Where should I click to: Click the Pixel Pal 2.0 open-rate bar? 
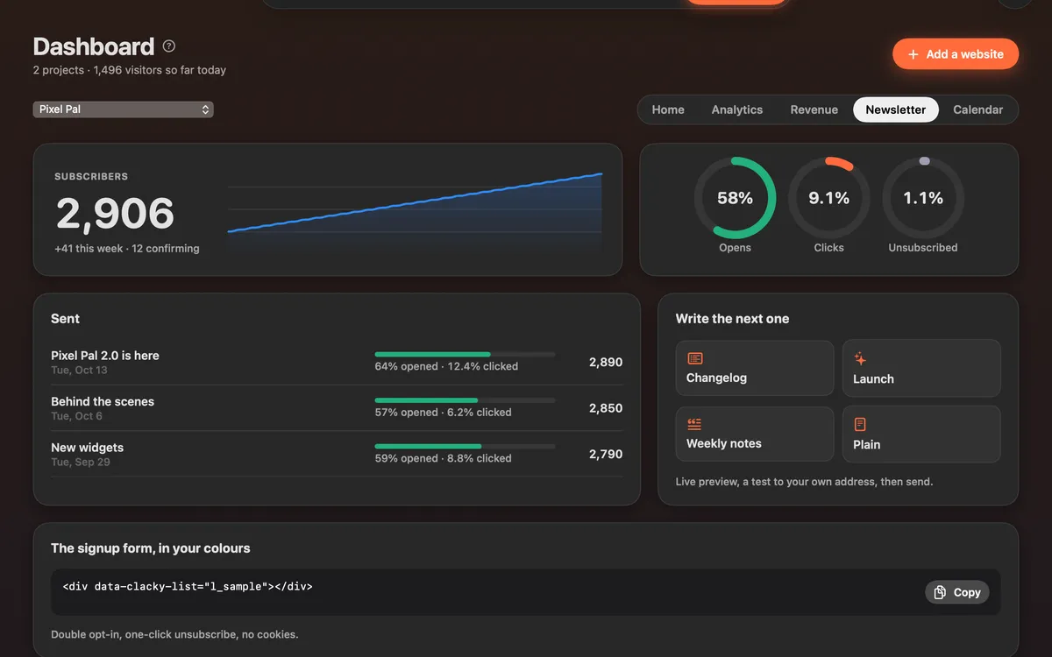466,354
